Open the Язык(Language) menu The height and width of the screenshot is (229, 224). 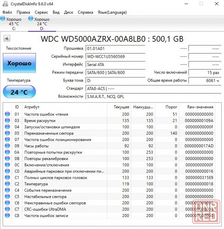112,12
